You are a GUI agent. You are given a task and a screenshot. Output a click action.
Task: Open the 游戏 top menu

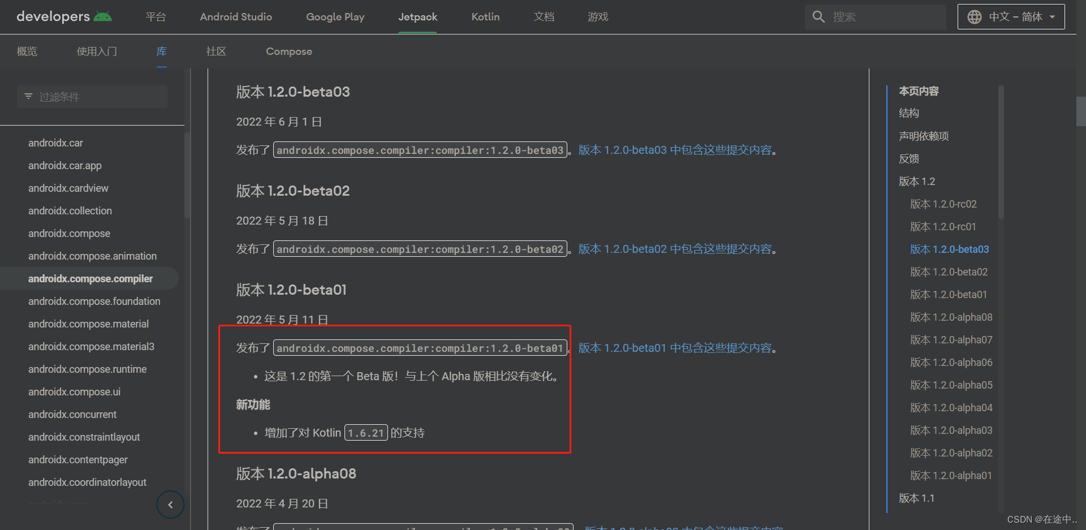598,17
